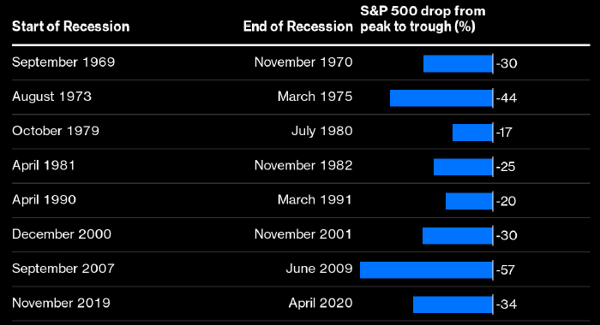600x325 pixels.
Task: Click the blue bar for September 1969 row
Action: tap(458, 63)
